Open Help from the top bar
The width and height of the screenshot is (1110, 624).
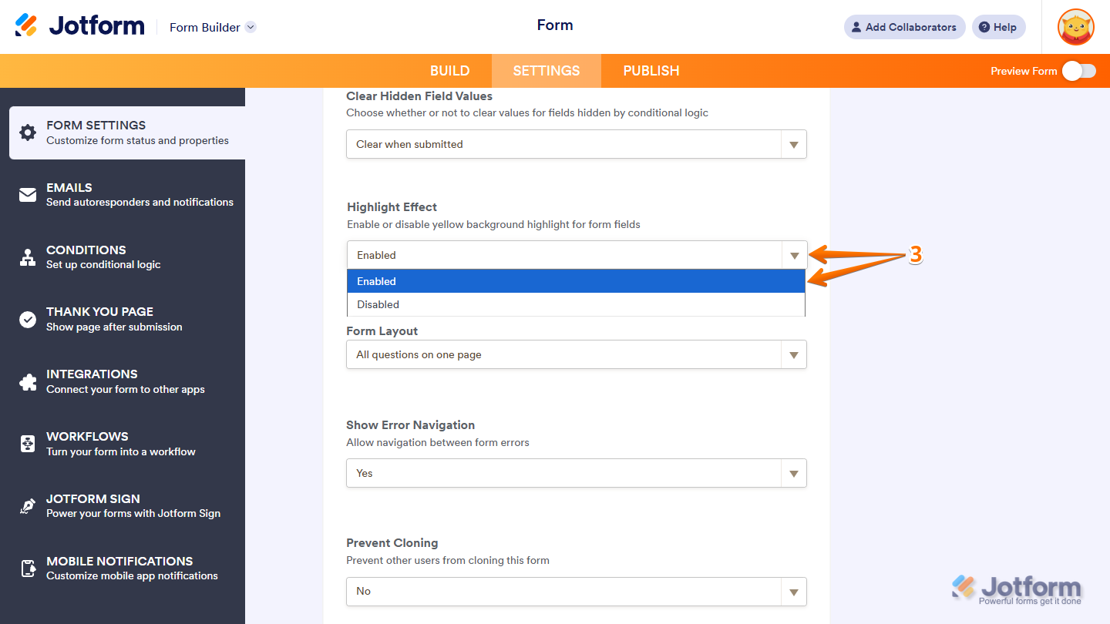[x=998, y=27]
